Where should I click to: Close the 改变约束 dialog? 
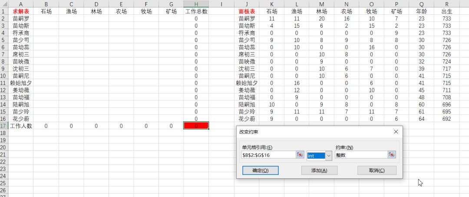396,132
